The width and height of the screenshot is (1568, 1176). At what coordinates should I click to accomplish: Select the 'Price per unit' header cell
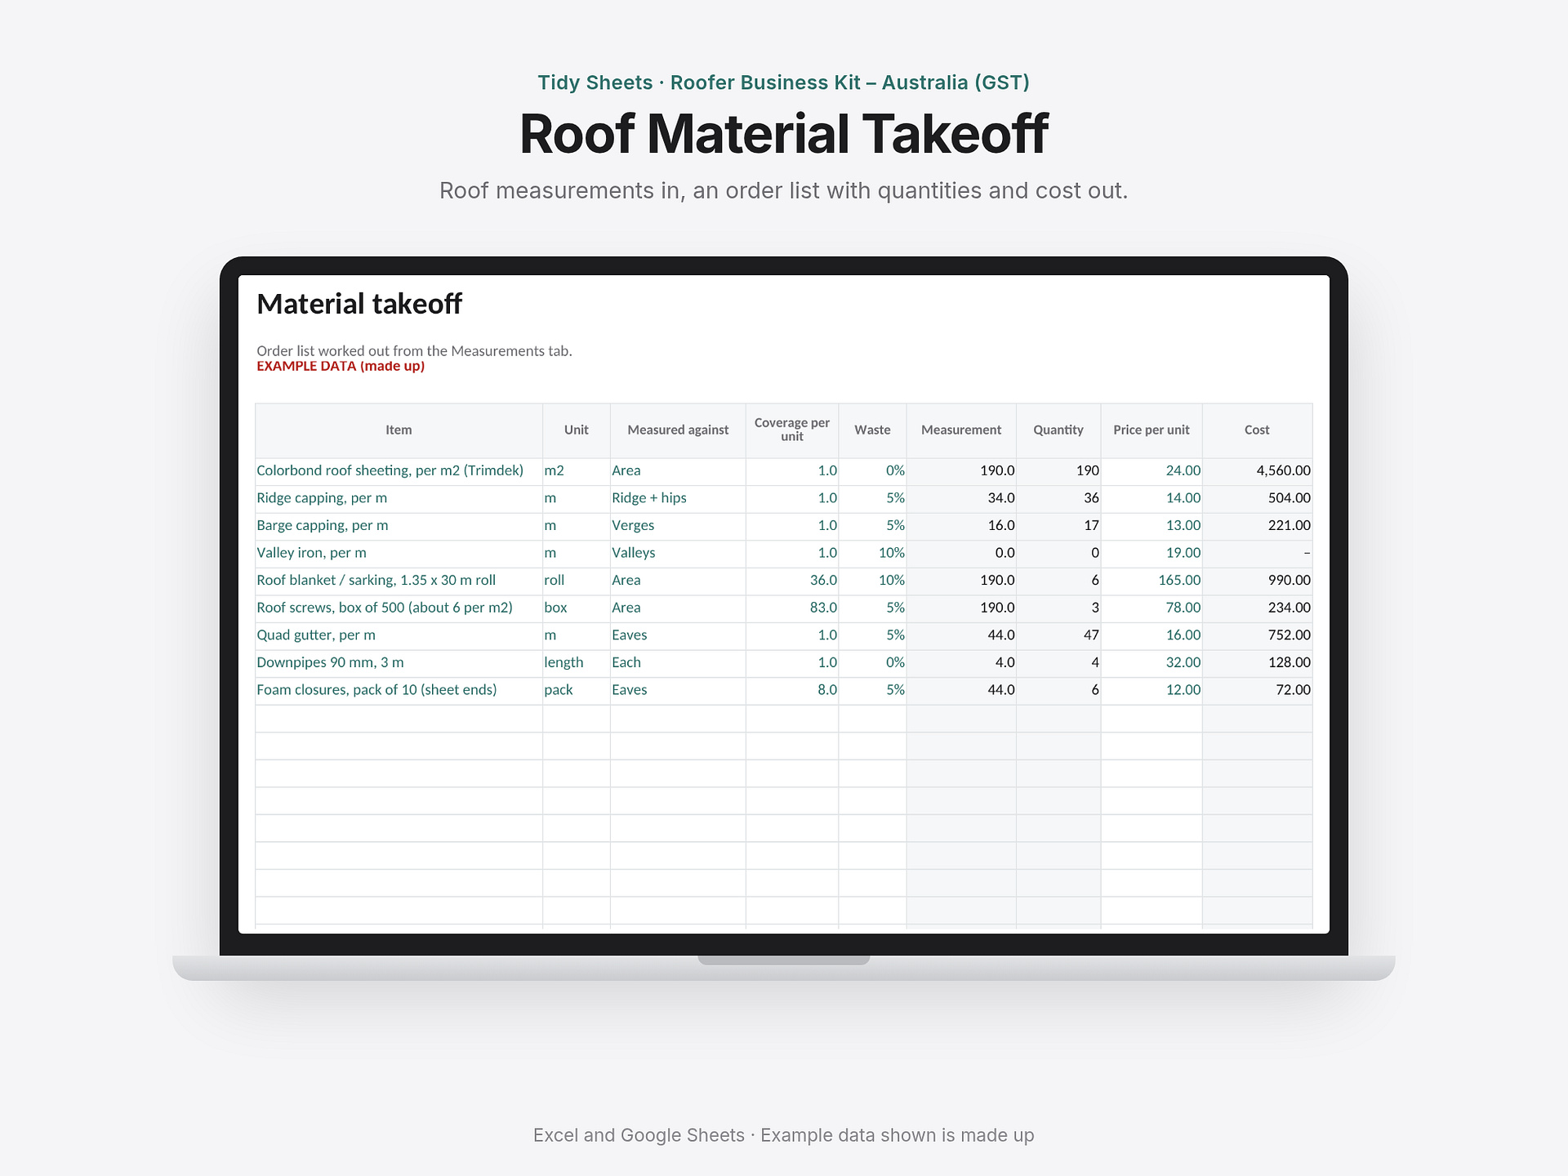[x=1151, y=430]
